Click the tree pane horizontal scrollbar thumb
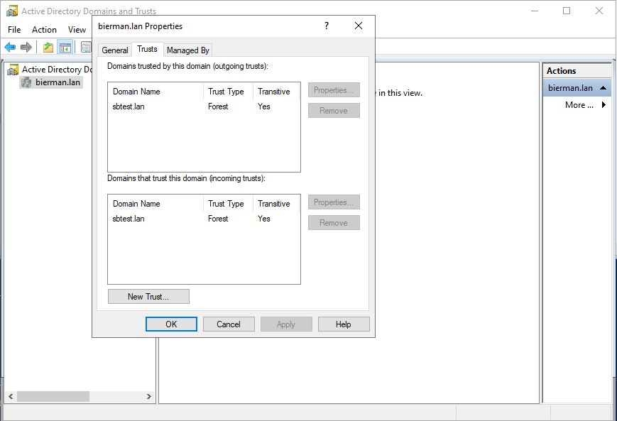 tap(53, 397)
